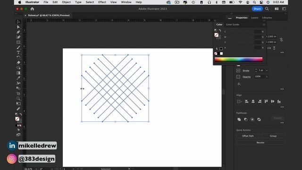Apply Pathfinder Exclude
302x170 pixels.
(x=259, y=119)
